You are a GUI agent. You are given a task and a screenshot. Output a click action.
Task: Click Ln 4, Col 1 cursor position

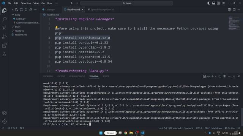(x=170, y=128)
